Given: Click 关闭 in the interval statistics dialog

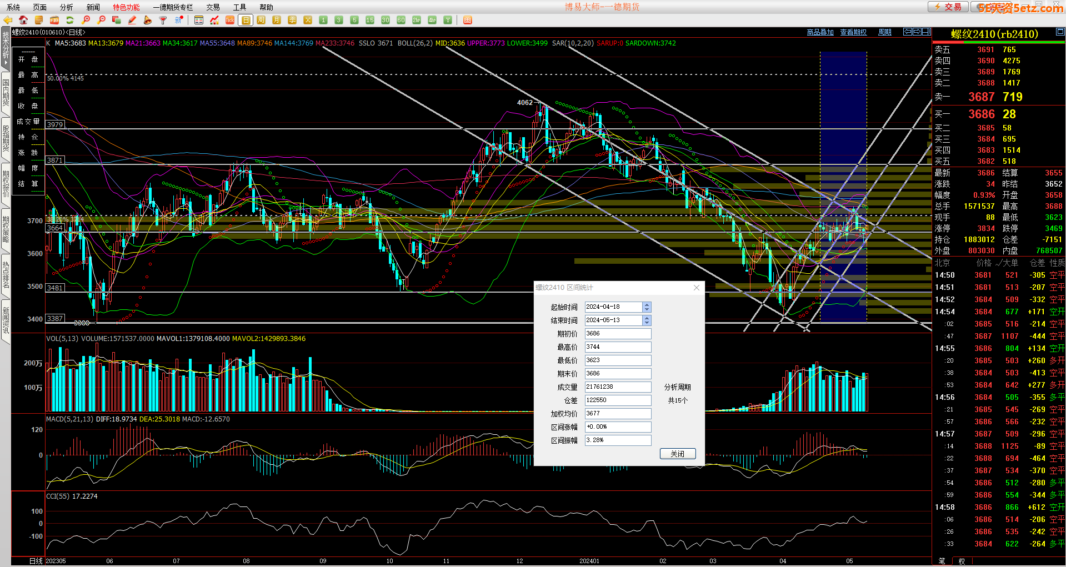Looking at the screenshot, I should 678,454.
